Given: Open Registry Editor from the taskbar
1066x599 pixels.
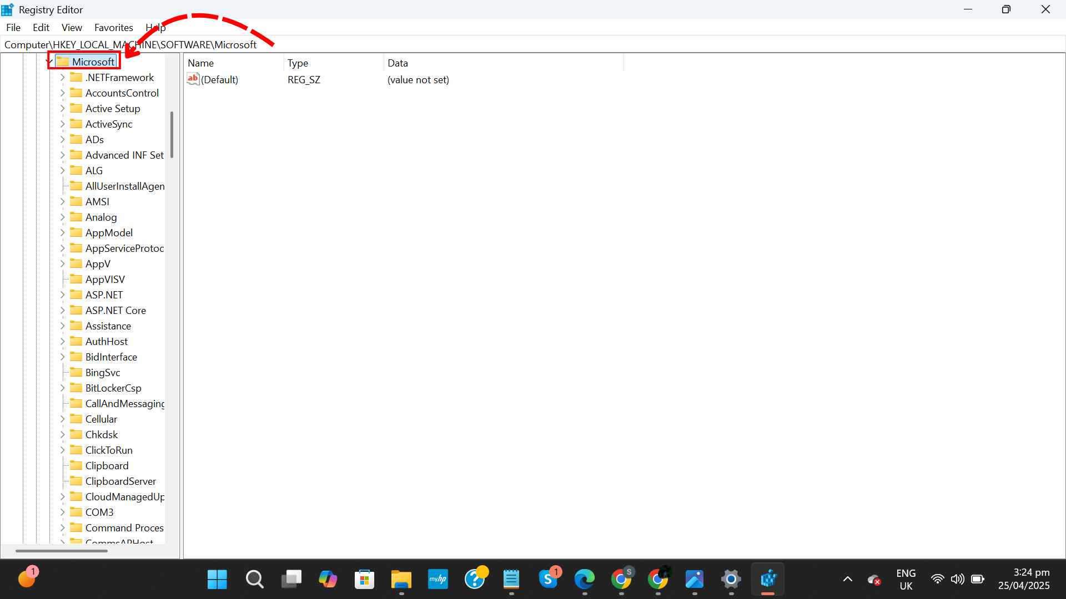Looking at the screenshot, I should coord(769,578).
